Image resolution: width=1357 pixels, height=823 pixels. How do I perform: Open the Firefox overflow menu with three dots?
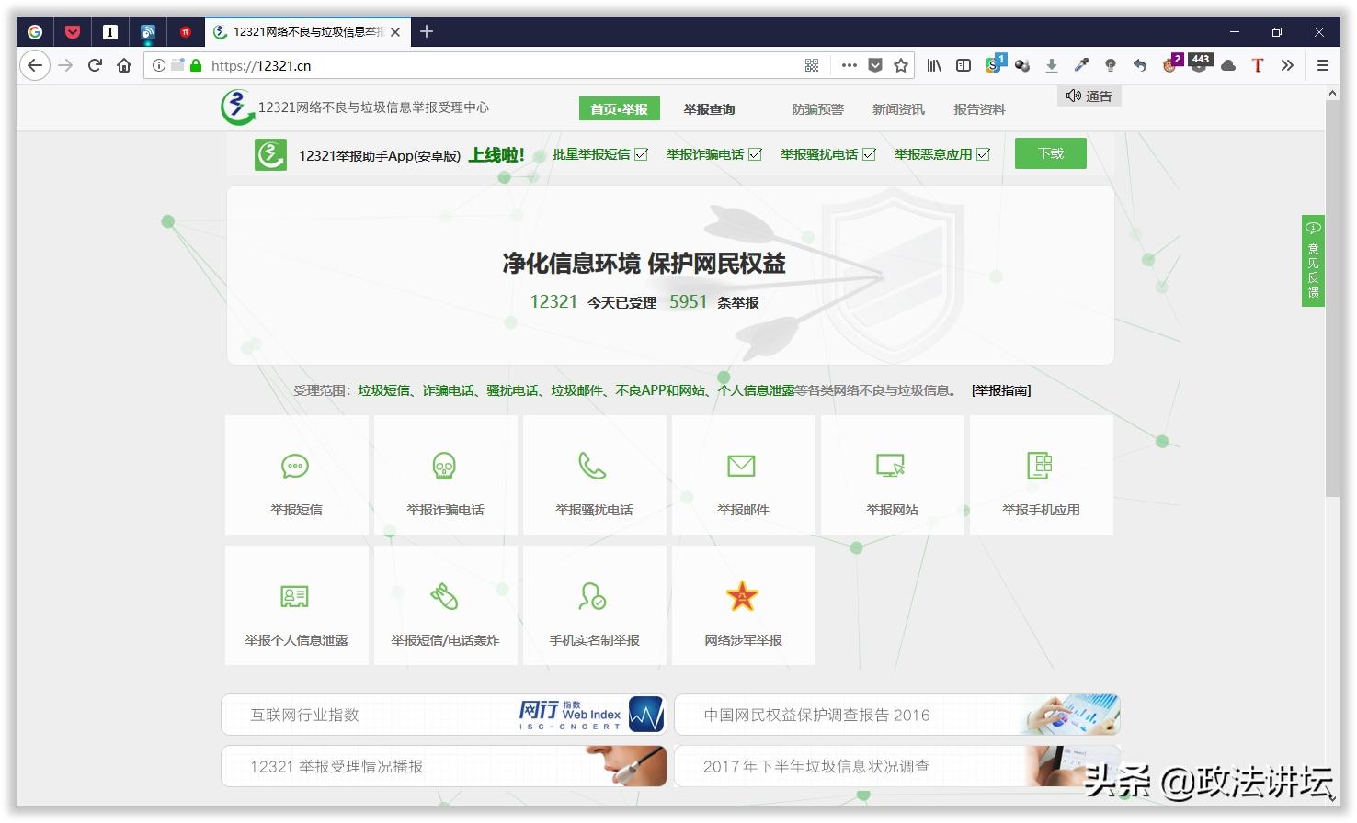point(848,65)
